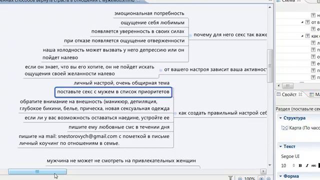
Task: Select topic 'при отказе появляется ощущение отверженности'
Action: tap(124, 41)
